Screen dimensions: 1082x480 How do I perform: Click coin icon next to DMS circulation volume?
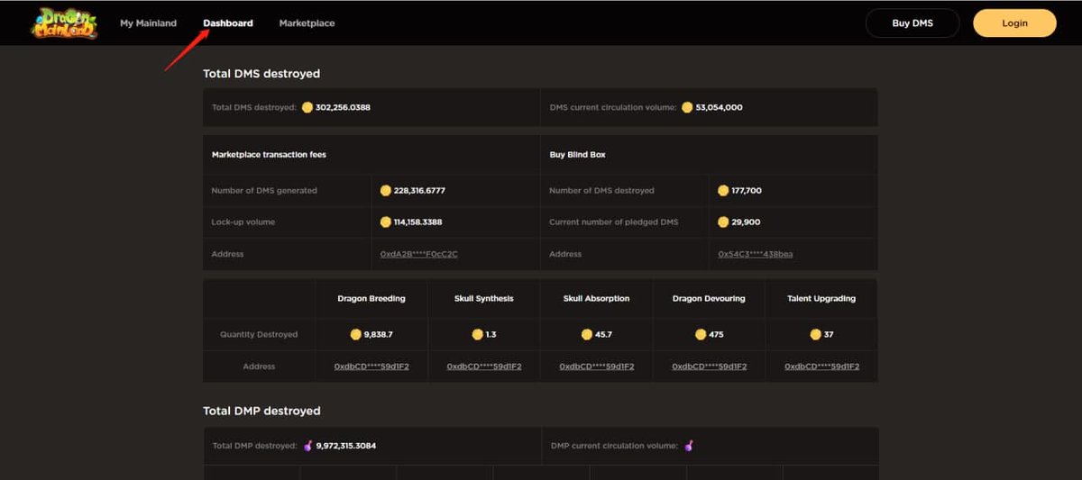tap(687, 107)
